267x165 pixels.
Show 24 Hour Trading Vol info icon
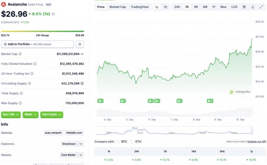click(32, 74)
